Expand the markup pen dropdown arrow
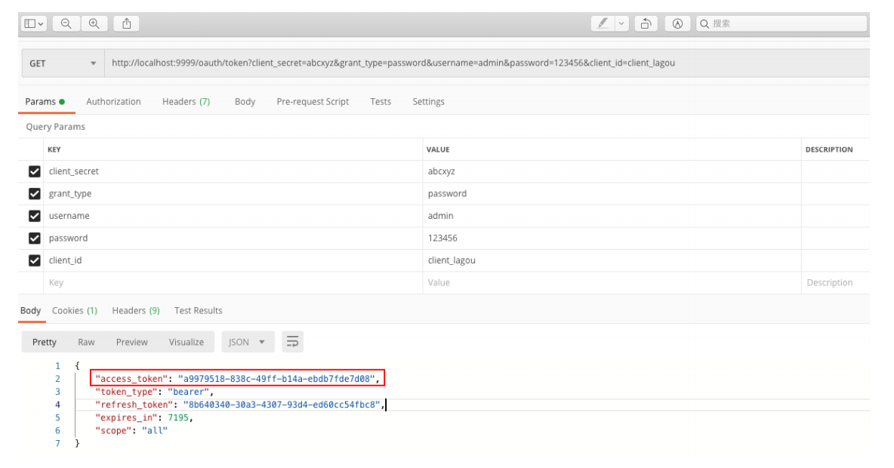This screenshot has height=468, width=894. click(x=621, y=23)
